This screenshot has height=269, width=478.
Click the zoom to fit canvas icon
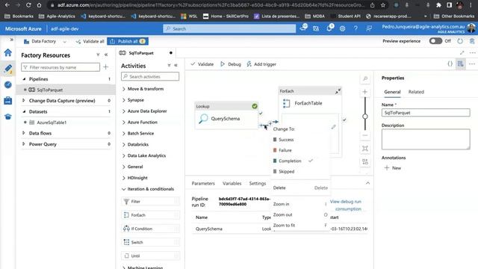365,149
